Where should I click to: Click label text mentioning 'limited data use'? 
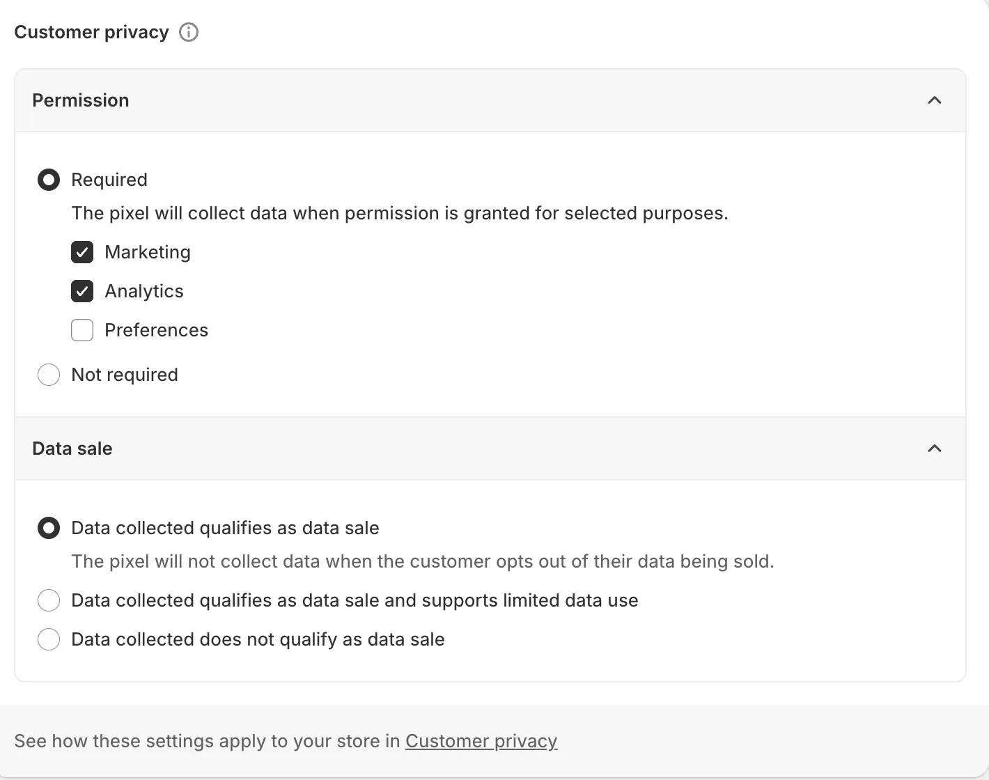[x=355, y=600]
